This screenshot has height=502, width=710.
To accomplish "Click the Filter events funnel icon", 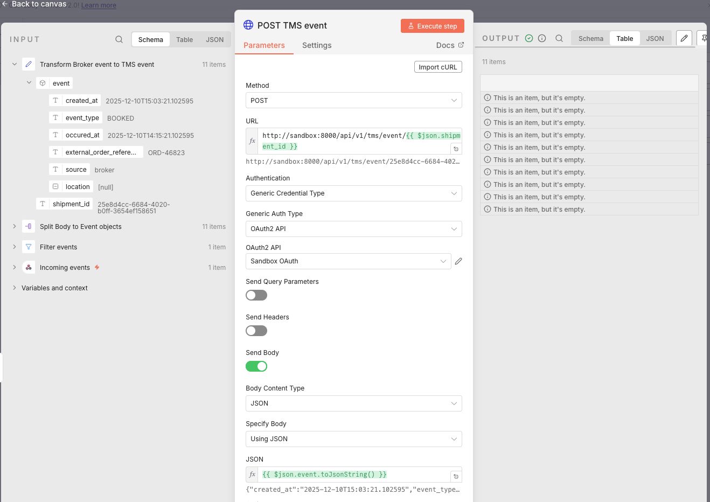I will click(29, 247).
